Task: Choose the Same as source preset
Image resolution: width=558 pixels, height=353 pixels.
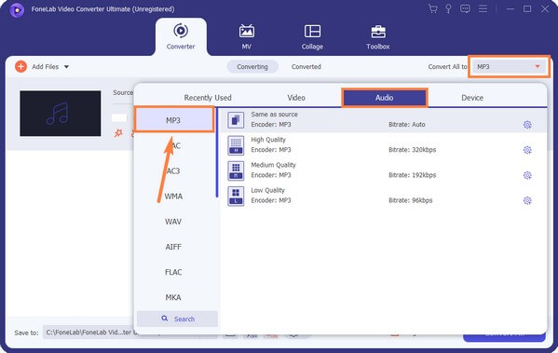Action: coord(383,120)
